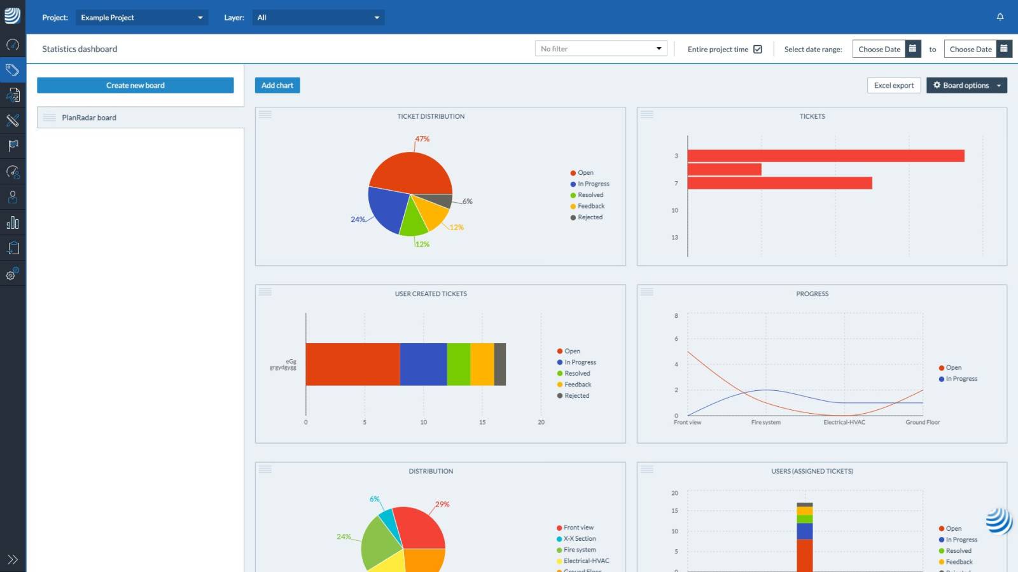1018x572 pixels.
Task: Select the tickets tag icon in sidebar
Action: [x=13, y=70]
